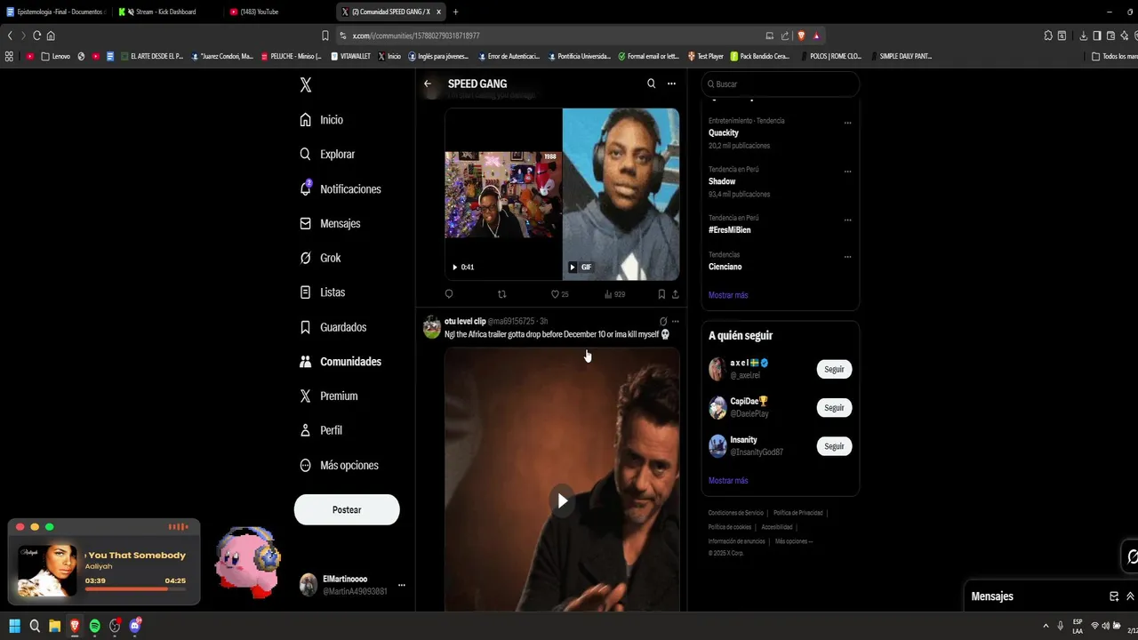
Task: Open a new browser tab
Action: [x=455, y=12]
